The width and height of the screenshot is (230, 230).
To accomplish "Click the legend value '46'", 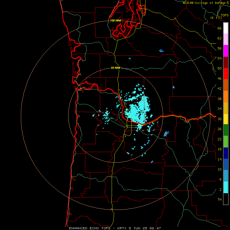I will [220, 78].
